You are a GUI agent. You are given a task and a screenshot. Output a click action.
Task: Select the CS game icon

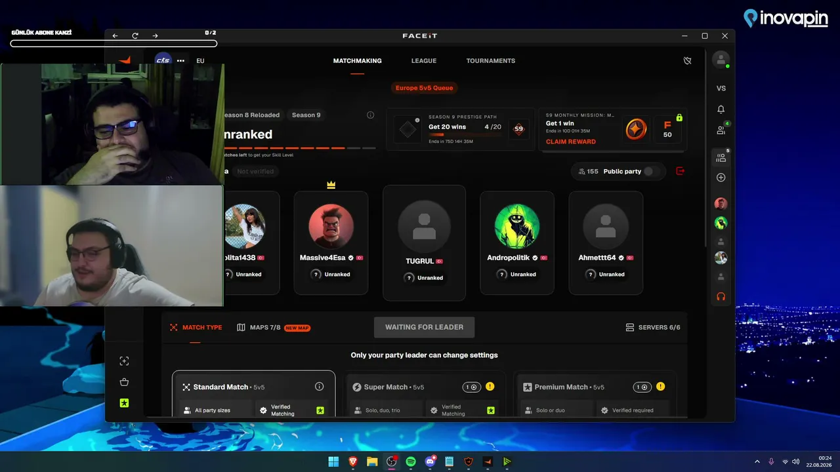tap(163, 60)
